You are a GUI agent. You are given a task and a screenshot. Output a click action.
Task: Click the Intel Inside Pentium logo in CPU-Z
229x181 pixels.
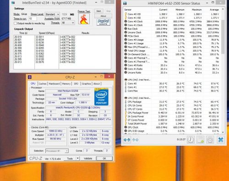(101, 97)
